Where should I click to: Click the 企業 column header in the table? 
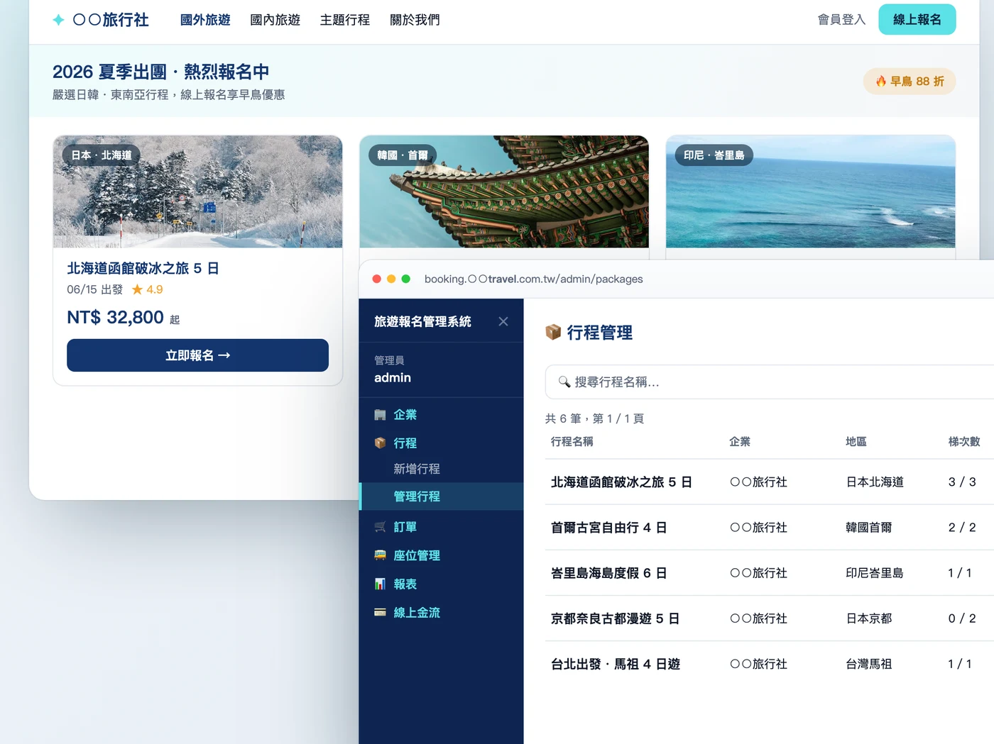[x=740, y=442]
